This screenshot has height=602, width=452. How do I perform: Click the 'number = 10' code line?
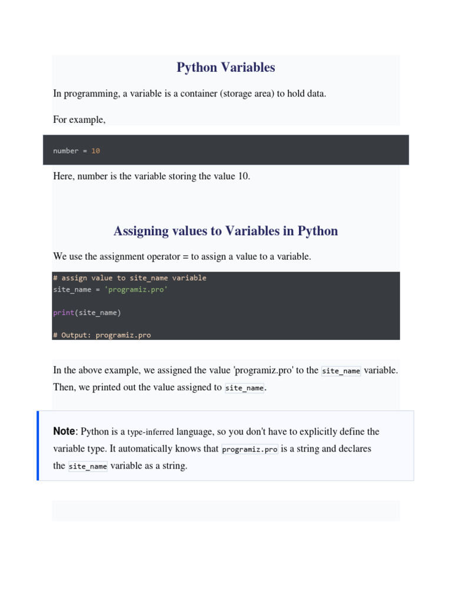tap(77, 151)
